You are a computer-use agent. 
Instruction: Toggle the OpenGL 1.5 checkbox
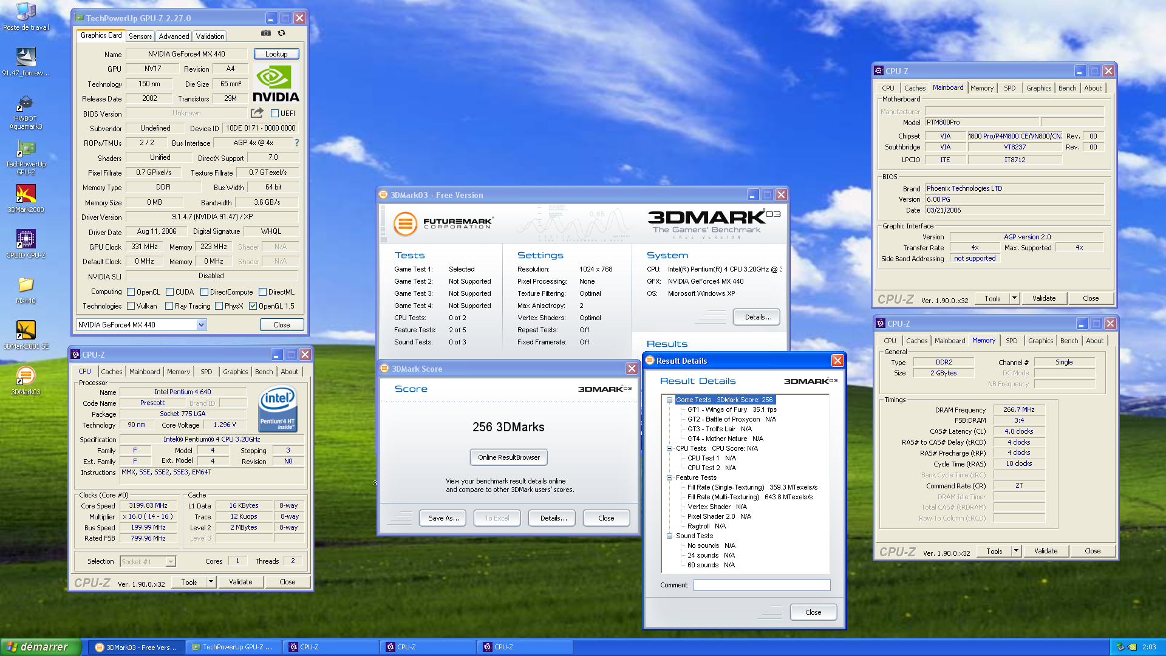pyautogui.click(x=253, y=306)
